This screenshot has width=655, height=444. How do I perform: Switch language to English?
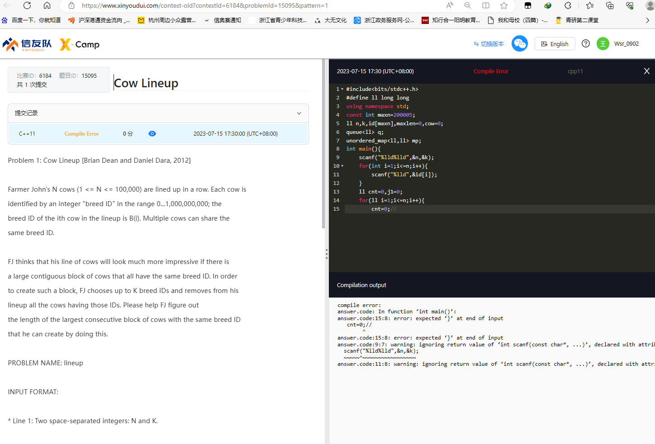555,44
